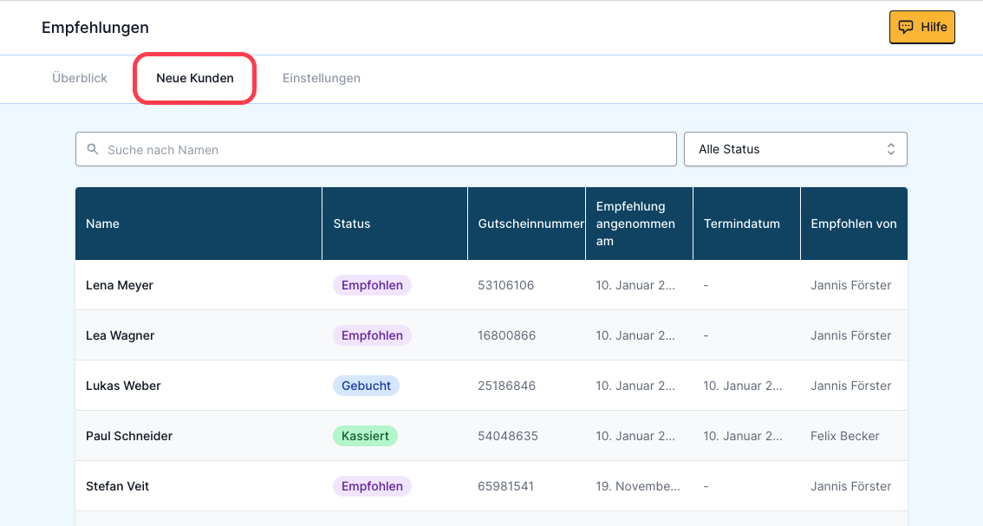Viewport: 983px width, 526px height.
Task: Open the Alle Status dropdown
Action: click(796, 149)
